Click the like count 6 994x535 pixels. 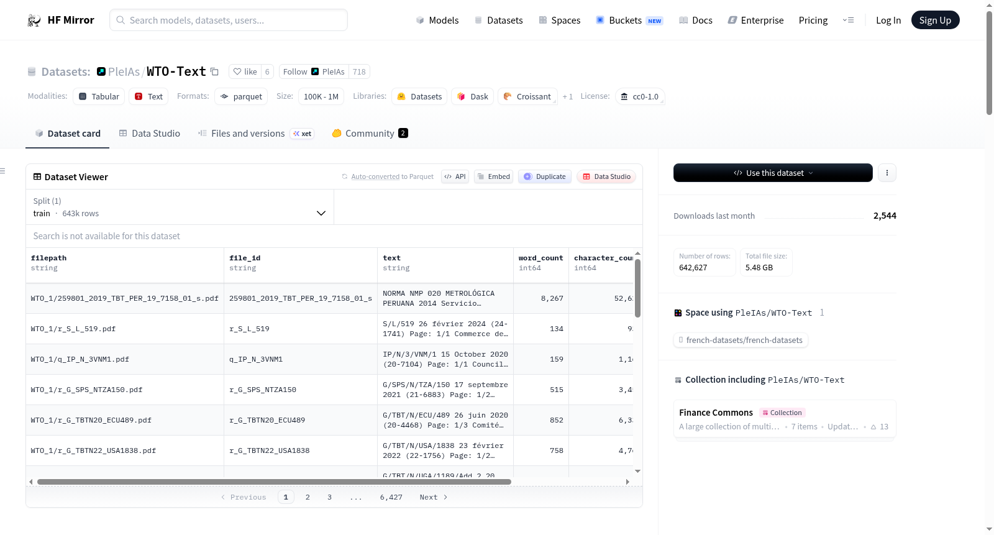267,71
